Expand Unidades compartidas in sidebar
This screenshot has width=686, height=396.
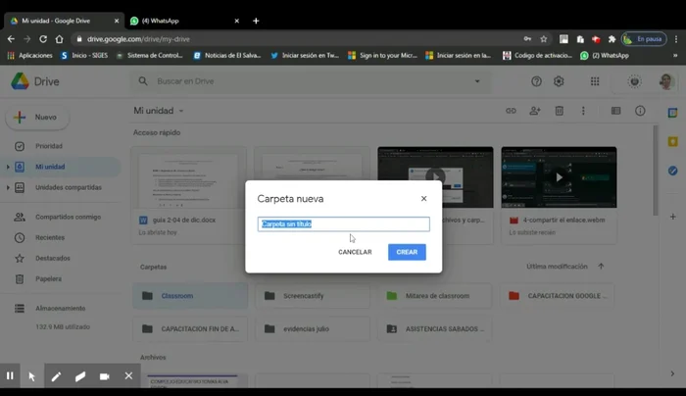tap(8, 187)
